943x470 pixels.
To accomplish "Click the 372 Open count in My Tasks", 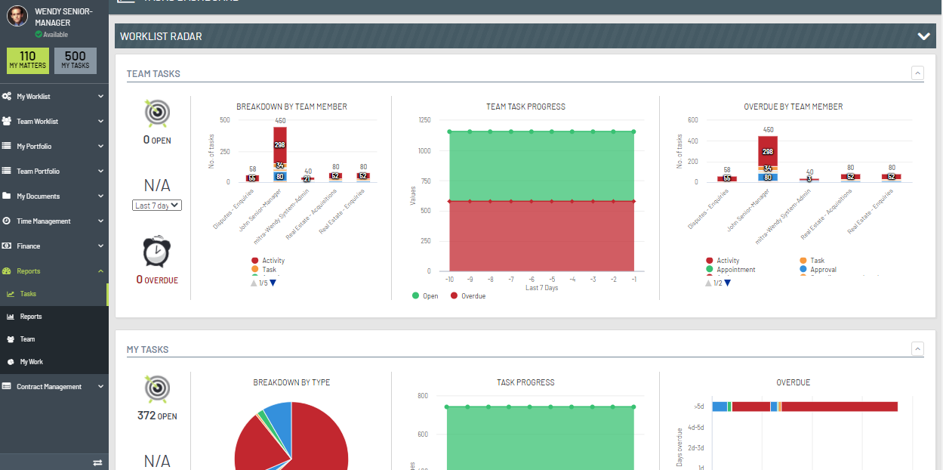I will click(x=157, y=416).
